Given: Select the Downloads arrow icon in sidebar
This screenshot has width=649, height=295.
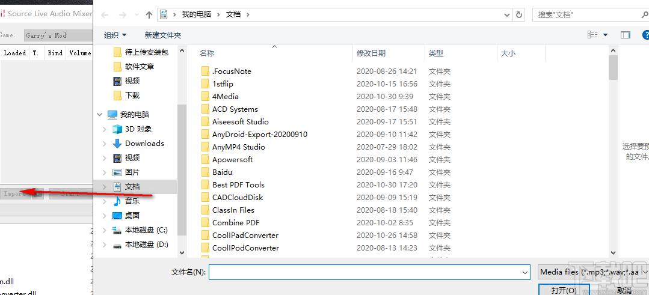Looking at the screenshot, I should (117, 144).
